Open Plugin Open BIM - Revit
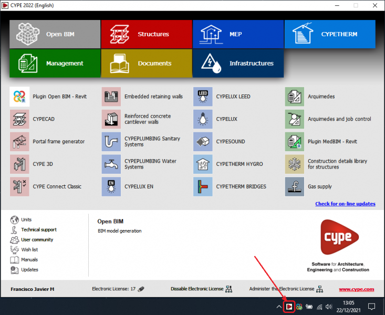385x315 pixels. click(x=19, y=97)
